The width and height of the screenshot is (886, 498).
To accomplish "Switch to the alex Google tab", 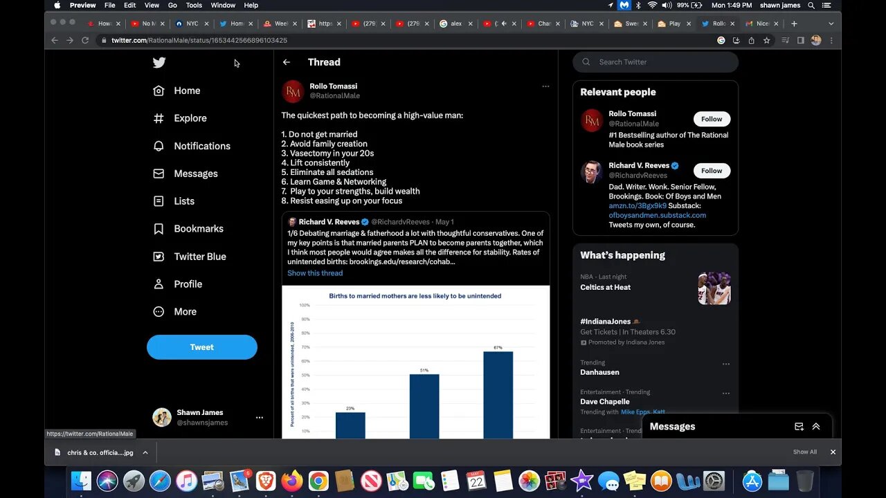I will [455, 24].
